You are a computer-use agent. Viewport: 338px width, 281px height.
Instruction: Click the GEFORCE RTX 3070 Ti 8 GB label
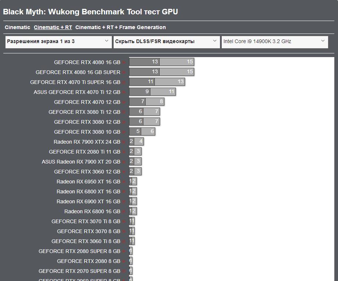pos(86,221)
